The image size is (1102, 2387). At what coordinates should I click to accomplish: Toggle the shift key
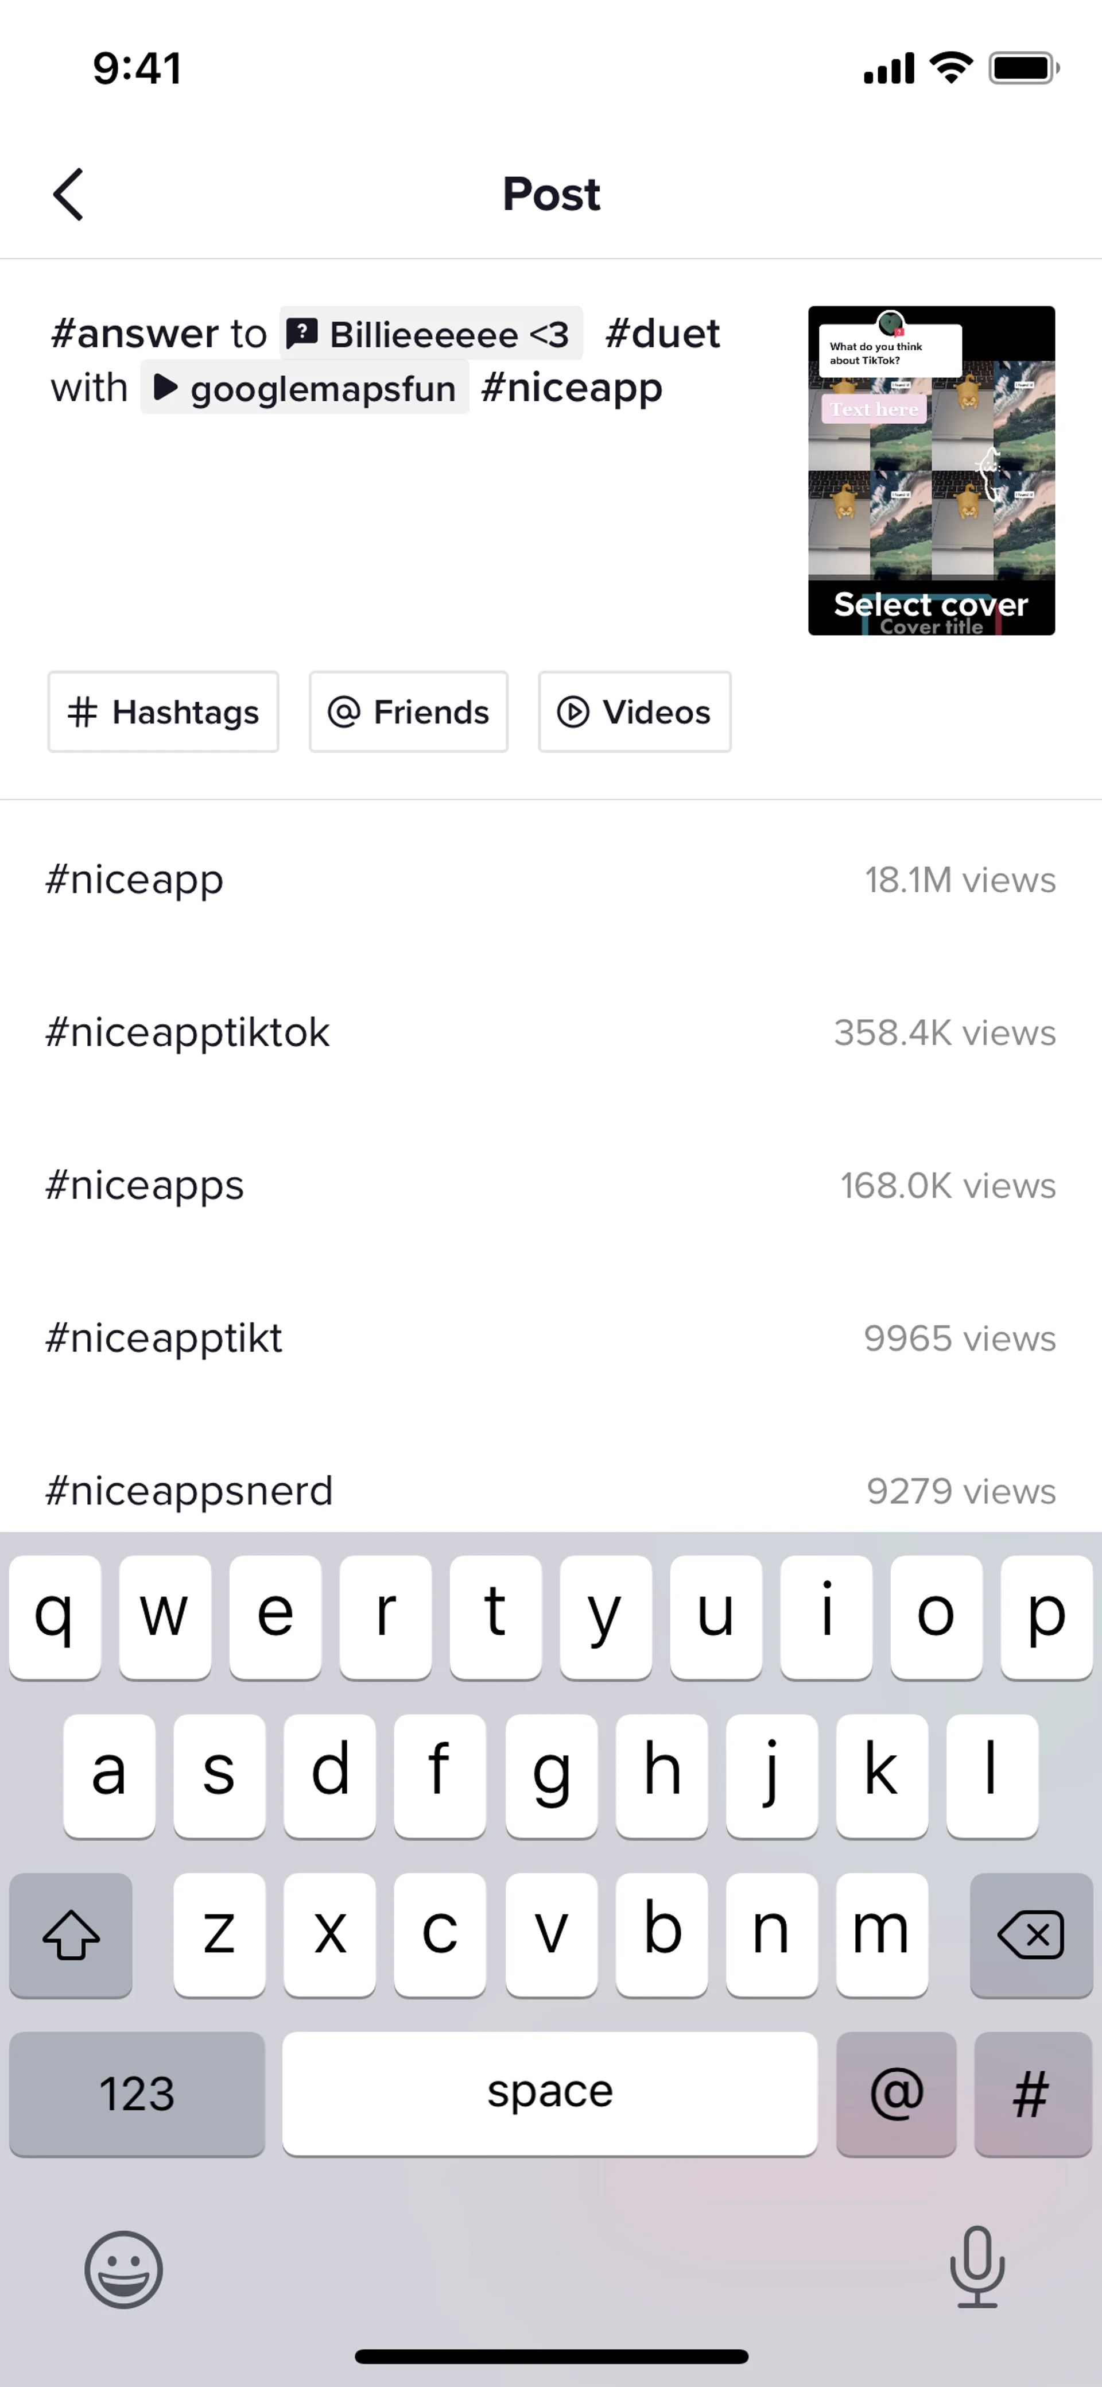(71, 1935)
